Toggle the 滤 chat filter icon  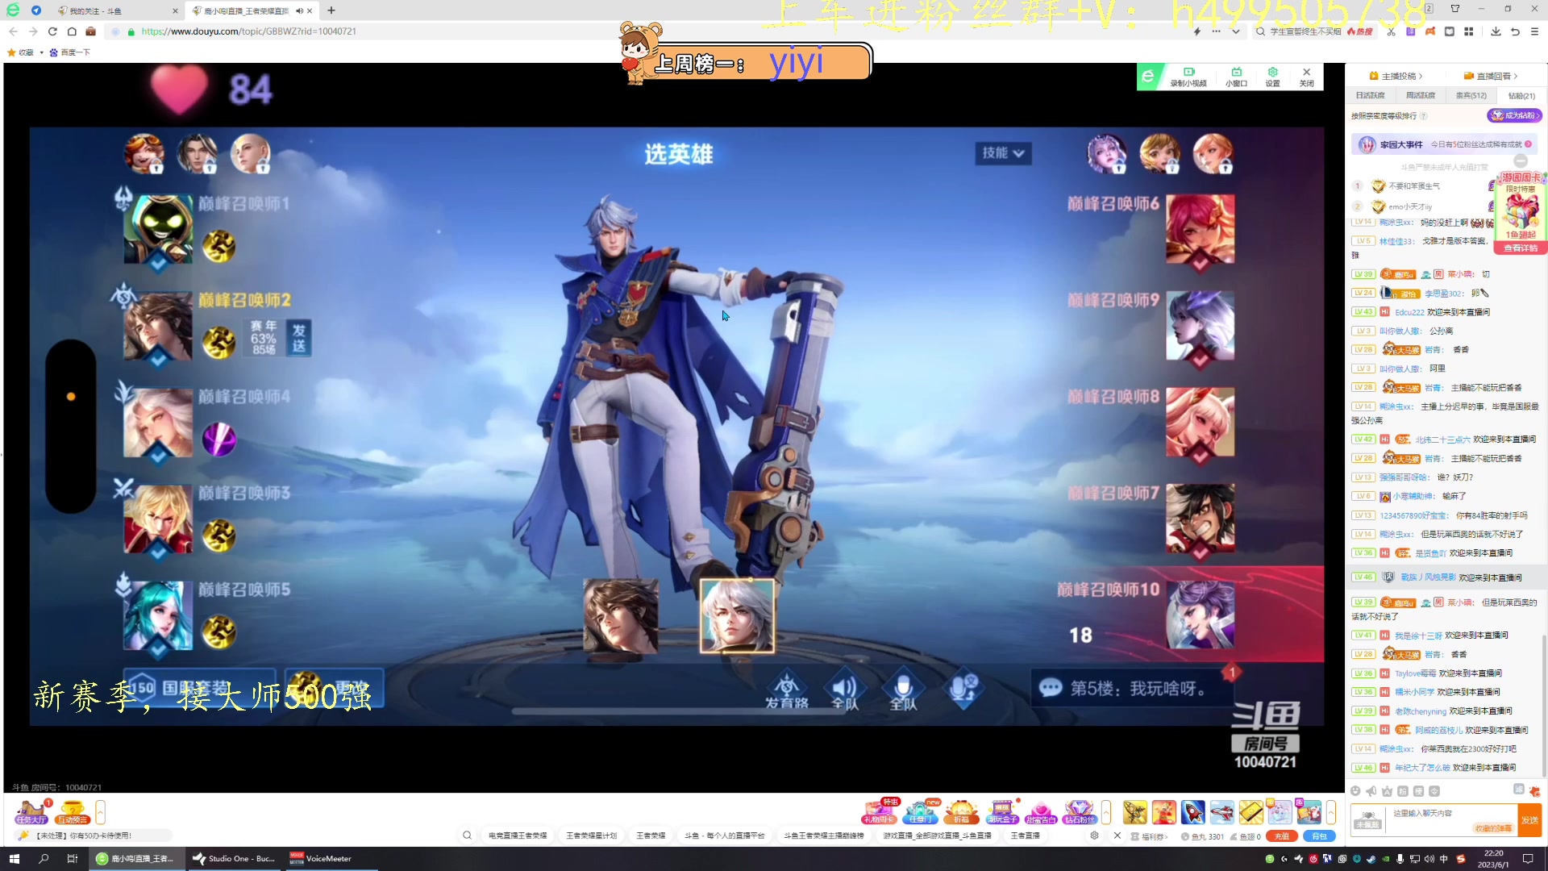(x=1519, y=789)
